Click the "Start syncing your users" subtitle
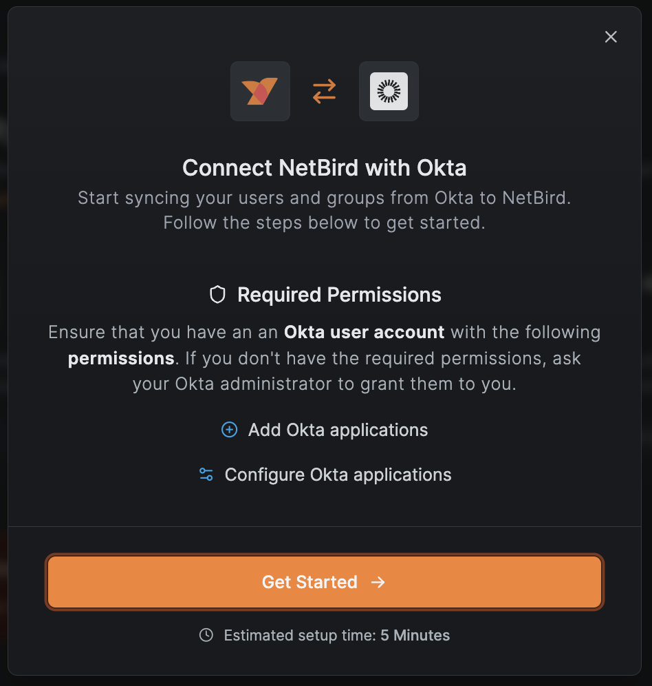Image resolution: width=652 pixels, height=686 pixels. pos(325,198)
